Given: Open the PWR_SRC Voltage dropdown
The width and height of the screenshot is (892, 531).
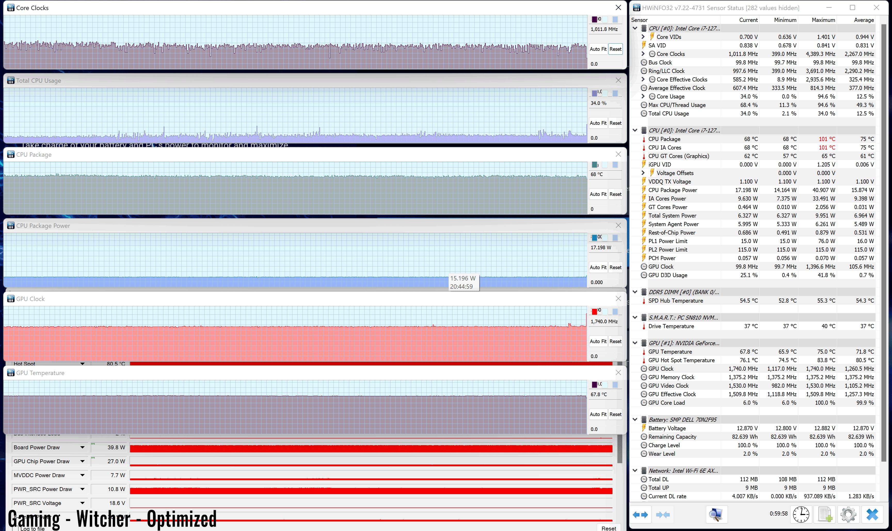Looking at the screenshot, I should click(82, 503).
